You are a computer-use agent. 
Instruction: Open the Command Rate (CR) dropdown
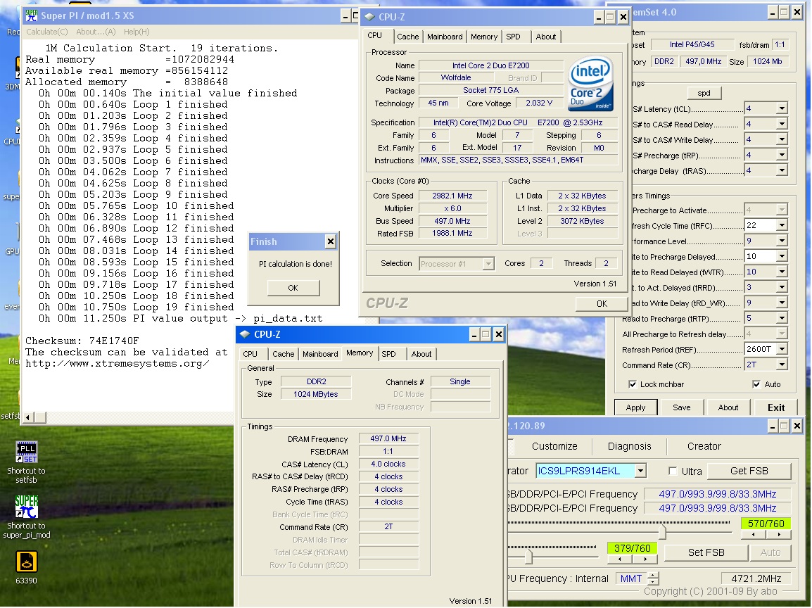point(782,365)
